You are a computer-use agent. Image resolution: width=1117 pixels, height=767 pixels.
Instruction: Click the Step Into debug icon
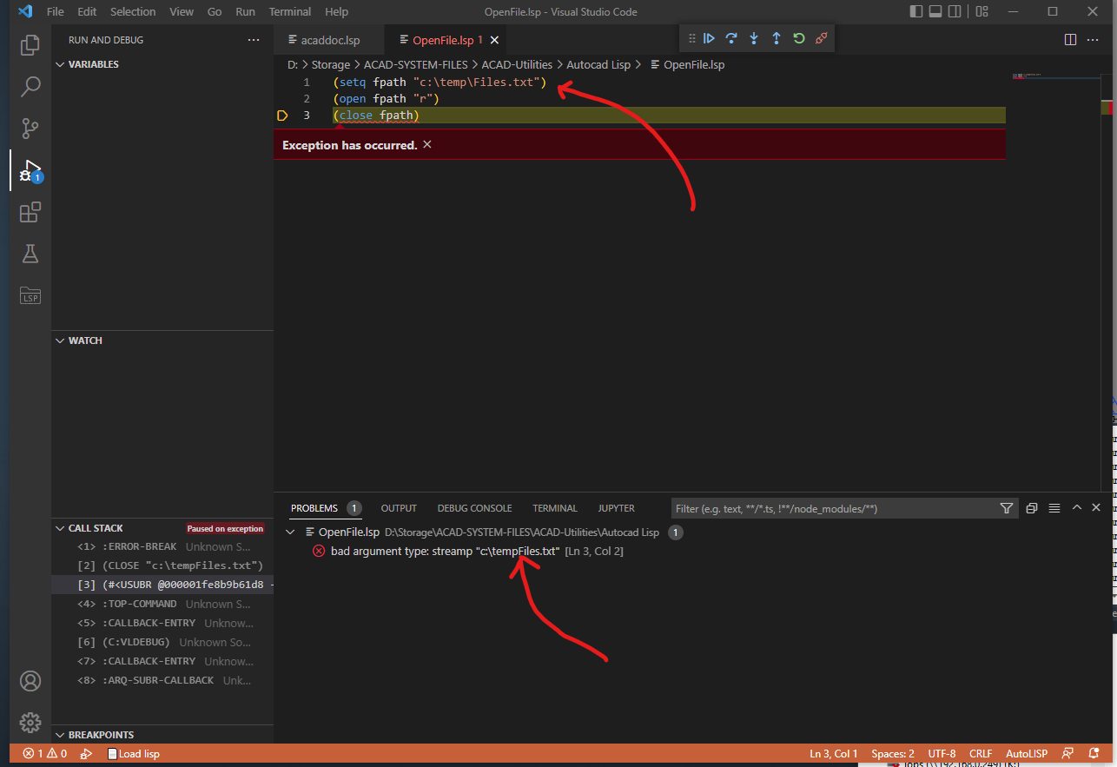754,38
